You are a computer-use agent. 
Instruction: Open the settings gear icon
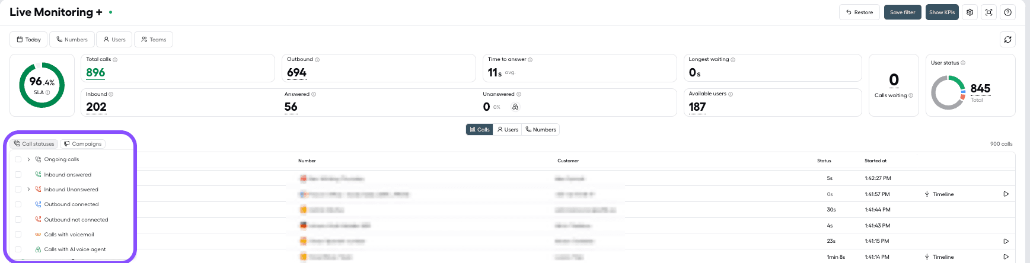point(970,12)
